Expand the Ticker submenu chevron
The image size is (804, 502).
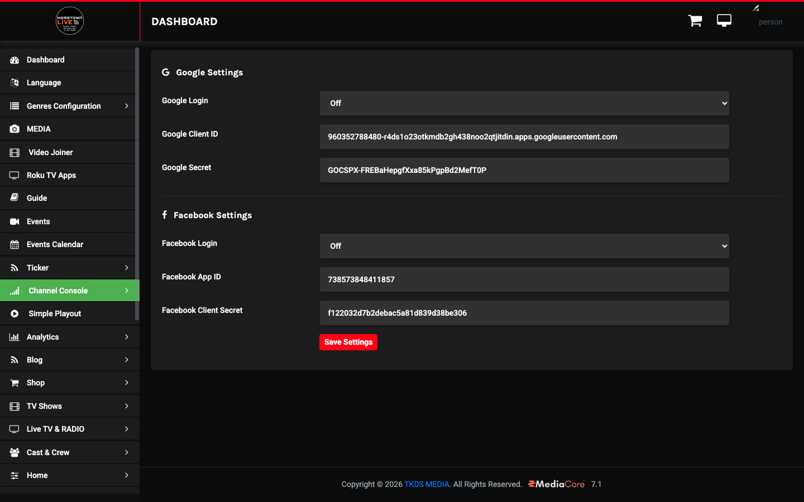[127, 268]
